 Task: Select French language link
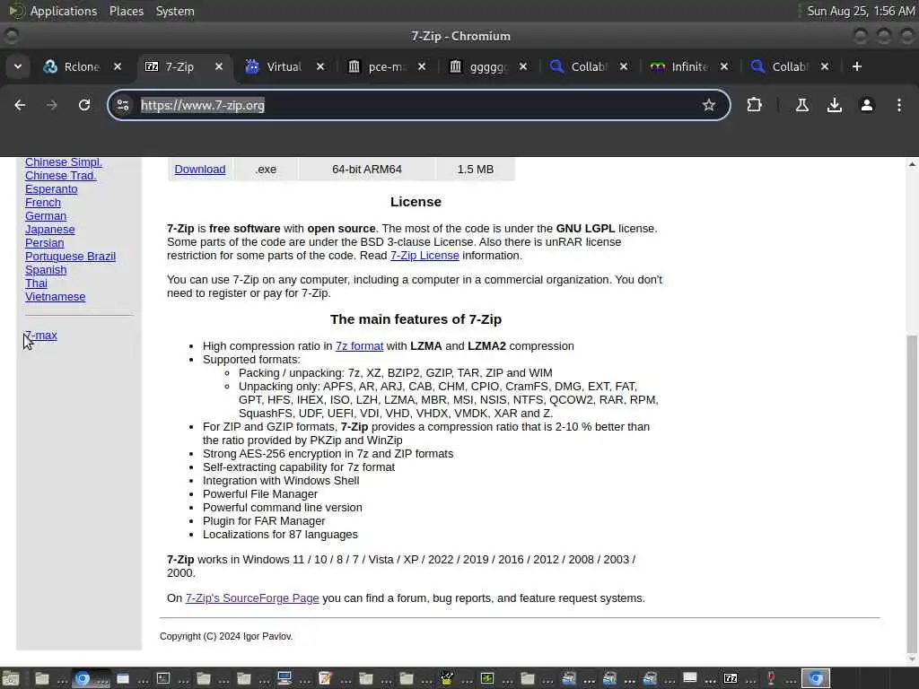click(43, 203)
